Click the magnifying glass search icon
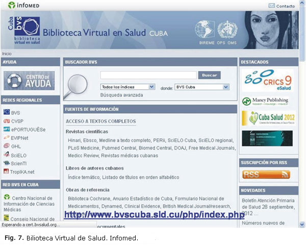 pos(78,83)
